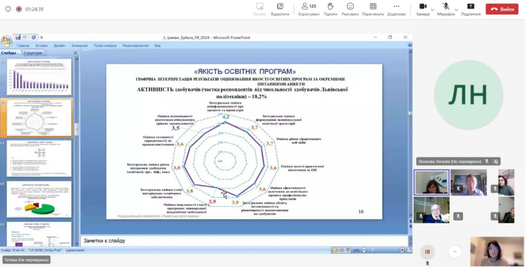This screenshot has width=525, height=267.
Task: Open the Почати chat icon
Action: (259, 9)
